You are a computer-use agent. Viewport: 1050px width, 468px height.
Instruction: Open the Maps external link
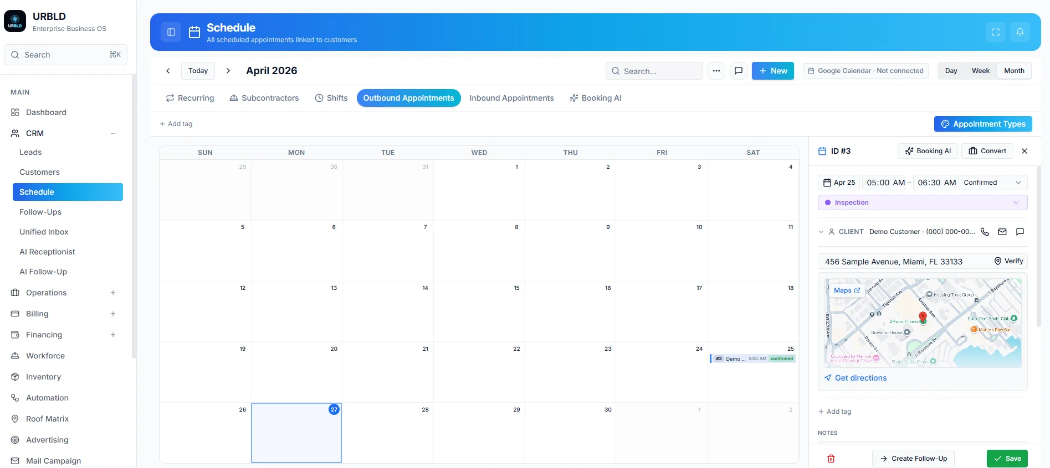coord(847,290)
